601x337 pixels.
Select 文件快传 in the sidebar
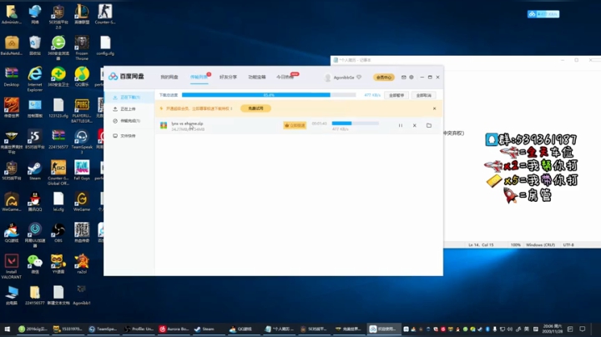128,136
